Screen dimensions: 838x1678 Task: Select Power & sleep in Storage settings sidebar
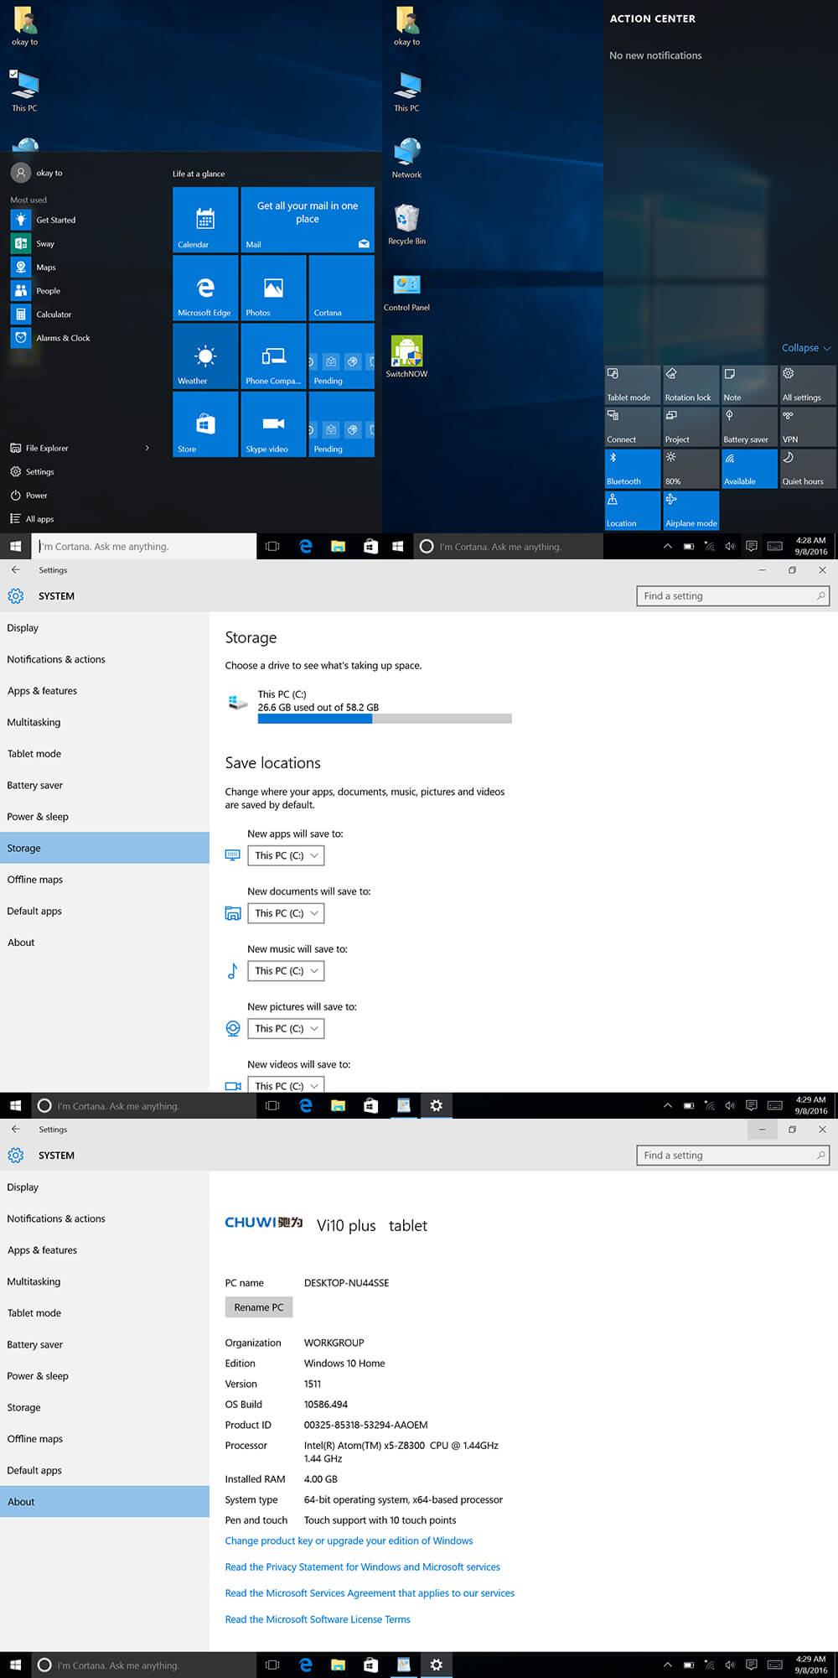tap(38, 817)
